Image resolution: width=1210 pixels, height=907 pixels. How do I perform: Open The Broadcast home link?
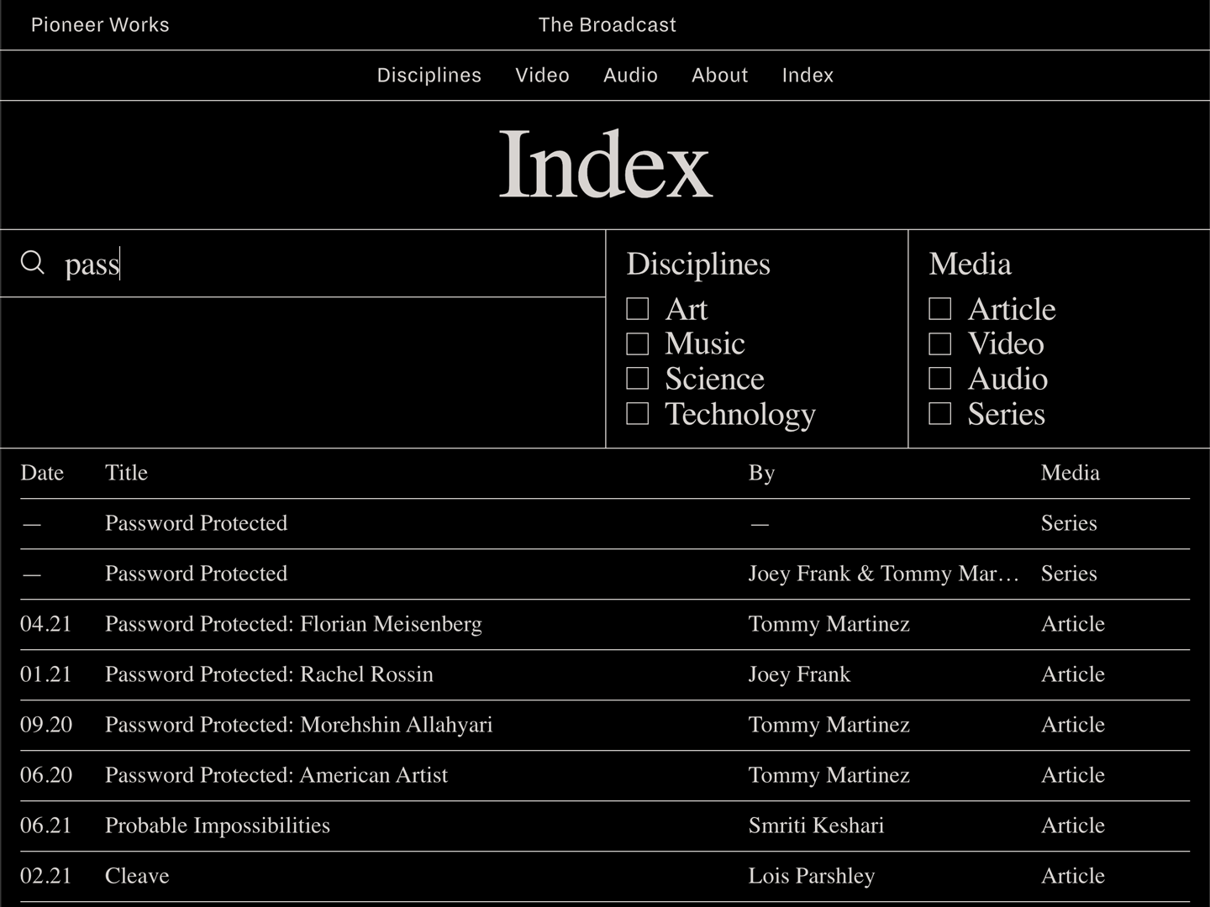607,25
